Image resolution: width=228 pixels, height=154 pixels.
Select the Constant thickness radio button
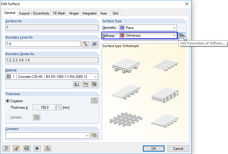(x=8, y=101)
